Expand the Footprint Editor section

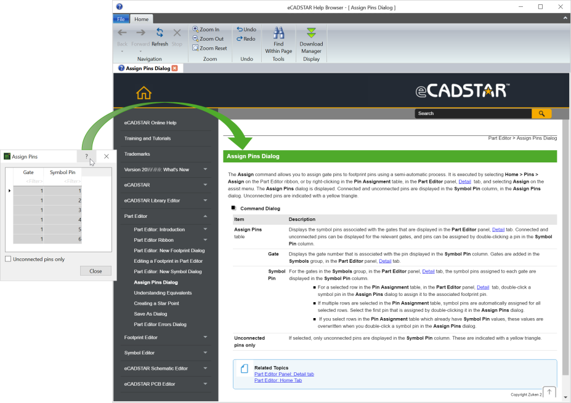(x=205, y=337)
